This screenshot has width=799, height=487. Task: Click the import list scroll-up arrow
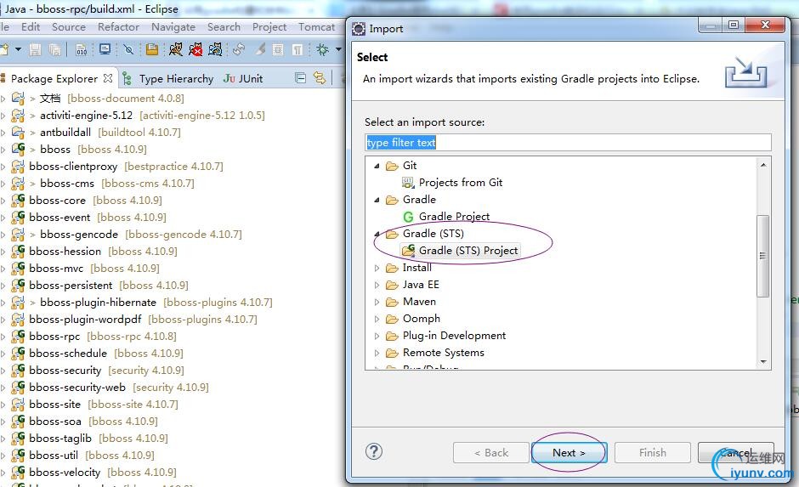[762, 165]
